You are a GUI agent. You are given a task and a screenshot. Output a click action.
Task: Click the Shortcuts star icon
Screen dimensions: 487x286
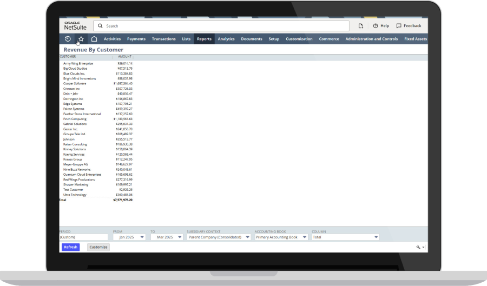point(81,39)
